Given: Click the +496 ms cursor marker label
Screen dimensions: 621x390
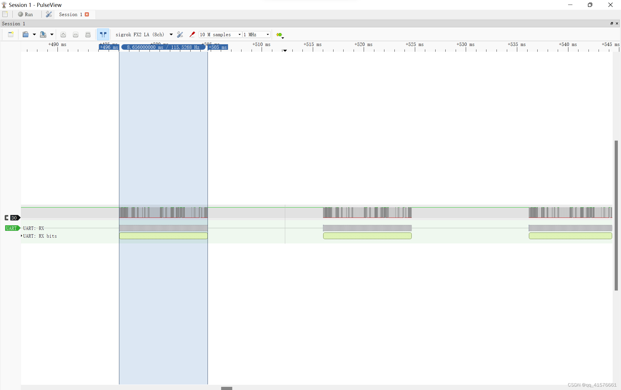Looking at the screenshot, I should click(109, 47).
